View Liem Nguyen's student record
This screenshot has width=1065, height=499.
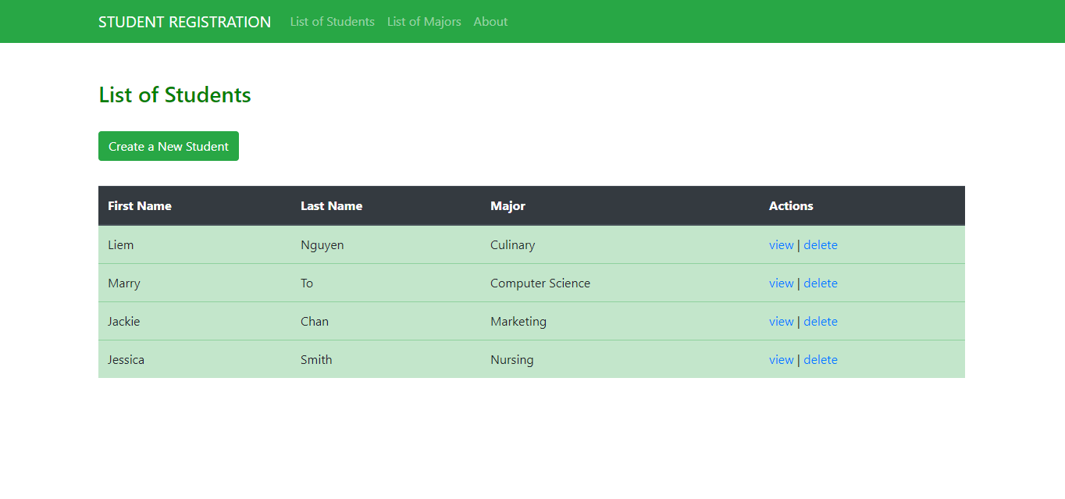[x=781, y=245]
